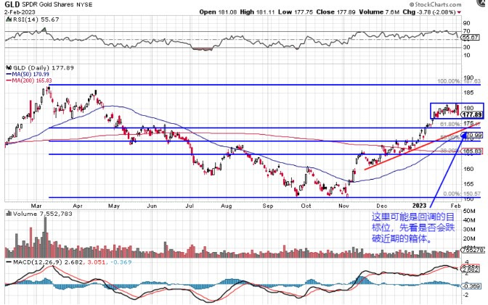Click the '50M' volume axis label
Screen dimensions: 488x305
(469, 212)
